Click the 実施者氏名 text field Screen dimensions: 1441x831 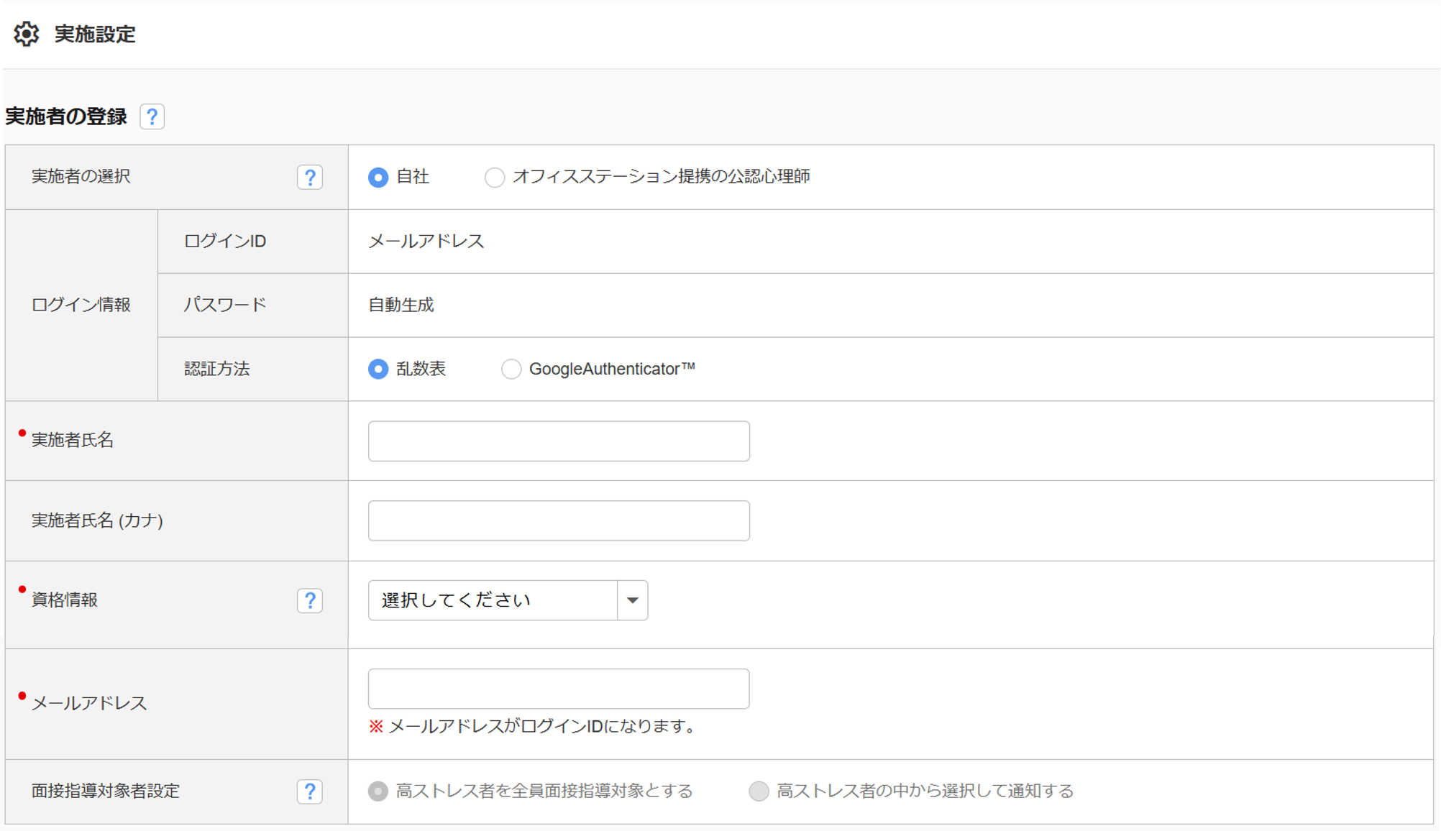click(559, 441)
